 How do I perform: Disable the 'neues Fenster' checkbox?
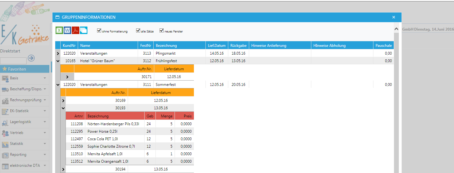click(x=161, y=31)
